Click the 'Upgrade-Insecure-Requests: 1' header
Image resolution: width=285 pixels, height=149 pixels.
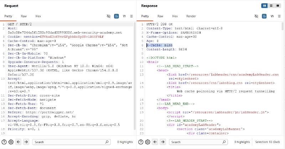pyautogui.click(x=36, y=62)
